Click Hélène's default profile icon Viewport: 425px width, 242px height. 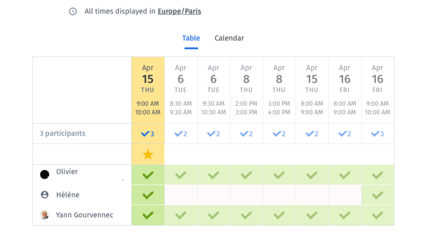[x=44, y=194]
